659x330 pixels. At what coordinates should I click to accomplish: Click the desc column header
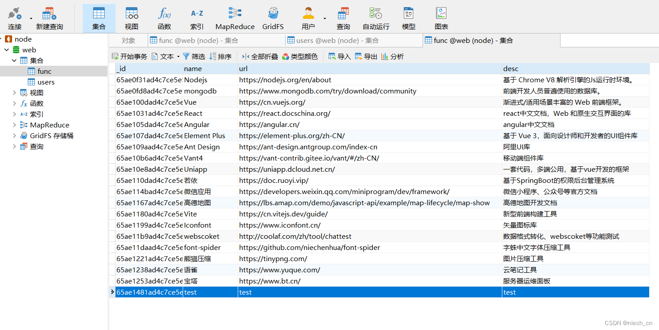(x=576, y=69)
